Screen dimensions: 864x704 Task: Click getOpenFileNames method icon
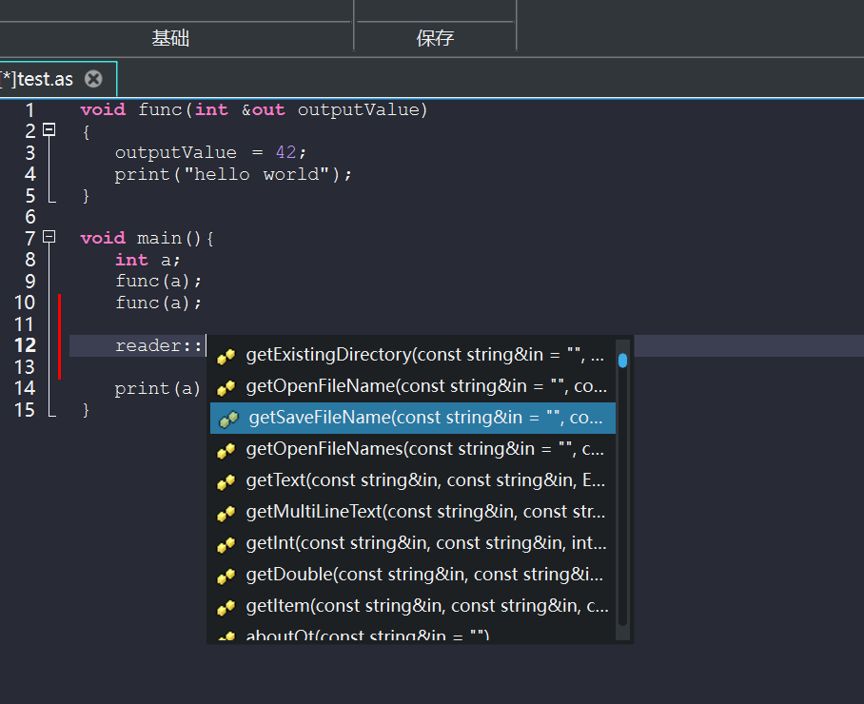pos(226,450)
